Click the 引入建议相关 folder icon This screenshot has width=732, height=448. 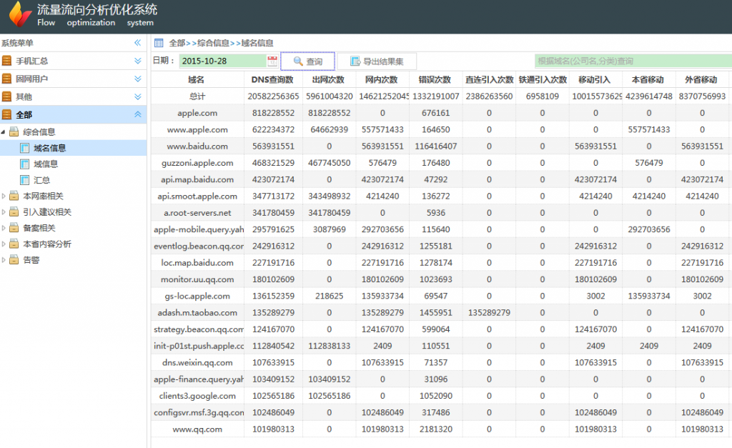(x=14, y=212)
